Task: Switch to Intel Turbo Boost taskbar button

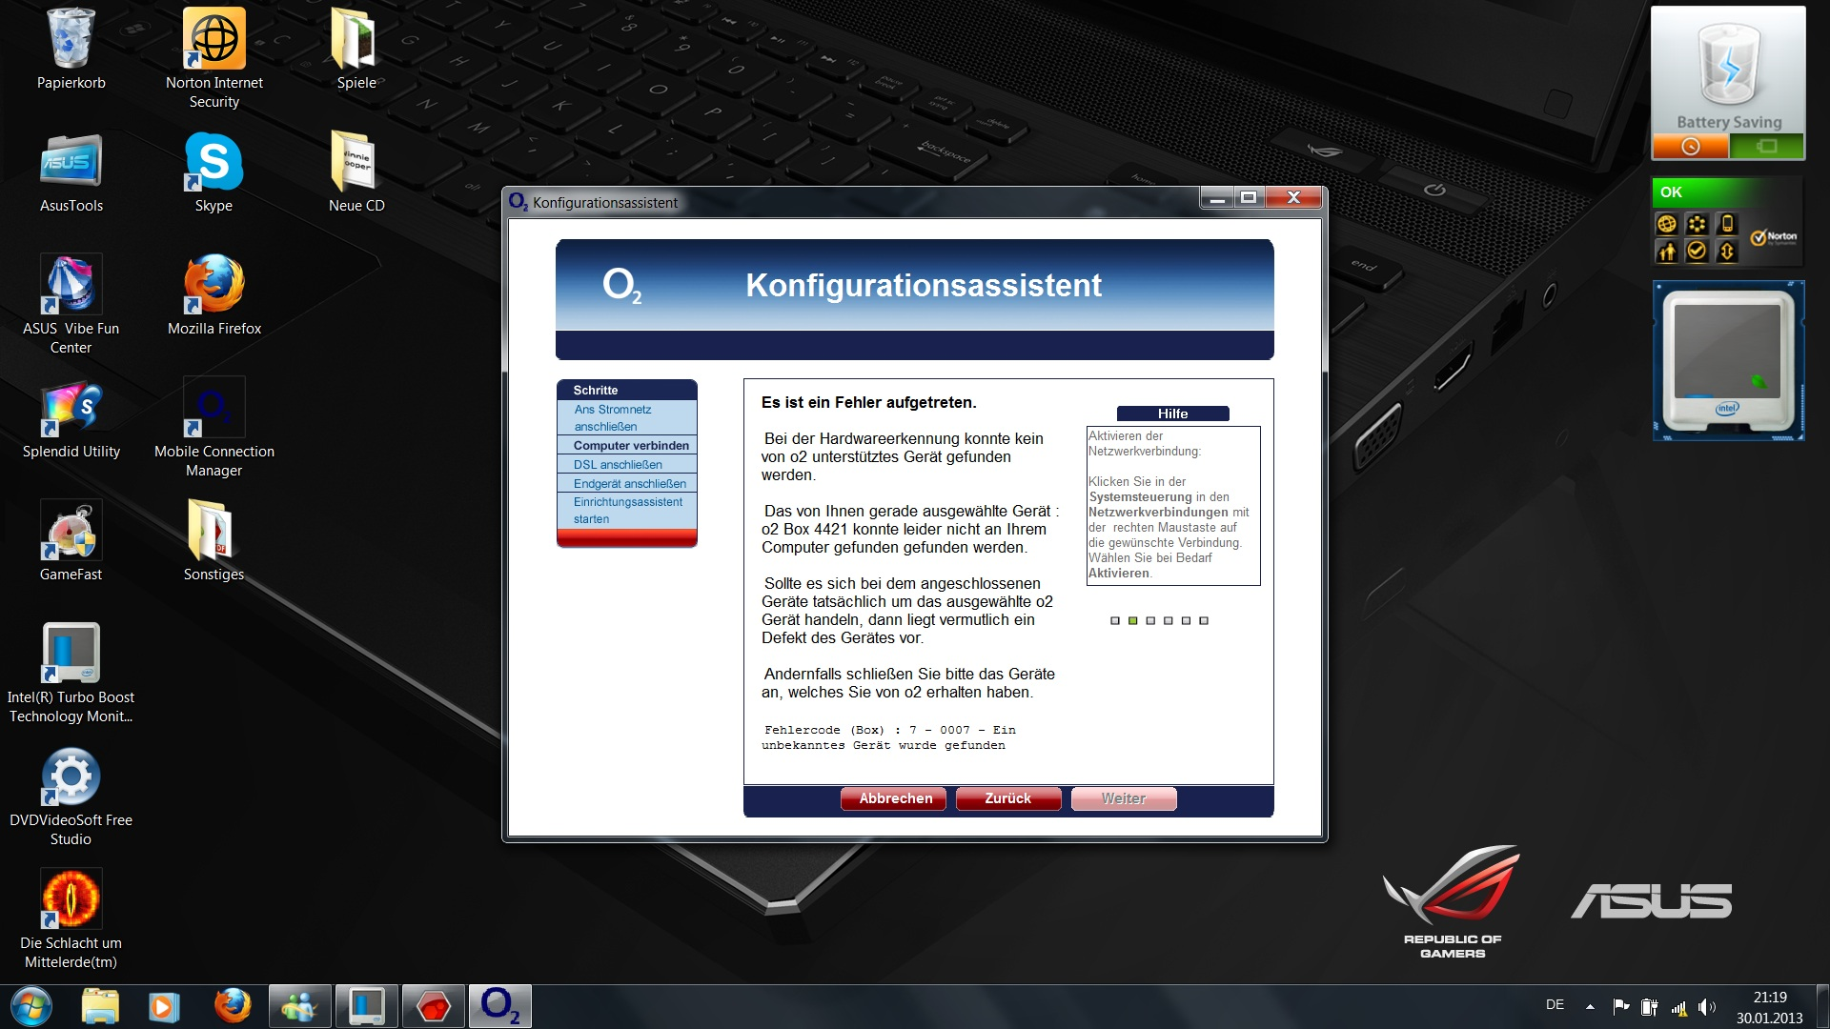Action: [x=366, y=1006]
